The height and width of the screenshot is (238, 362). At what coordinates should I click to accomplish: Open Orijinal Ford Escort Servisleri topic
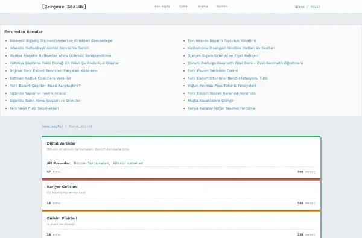53,70
